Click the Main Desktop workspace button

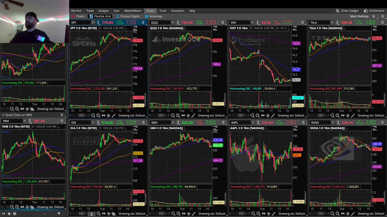click(x=359, y=16)
